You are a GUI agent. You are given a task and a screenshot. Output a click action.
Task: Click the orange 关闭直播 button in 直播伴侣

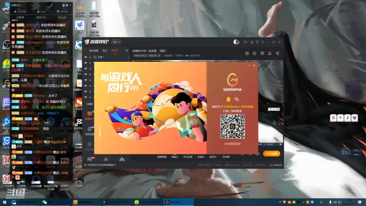point(271,153)
